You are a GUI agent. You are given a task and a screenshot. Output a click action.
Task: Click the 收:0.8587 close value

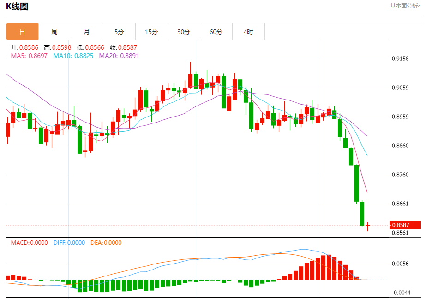123,48
